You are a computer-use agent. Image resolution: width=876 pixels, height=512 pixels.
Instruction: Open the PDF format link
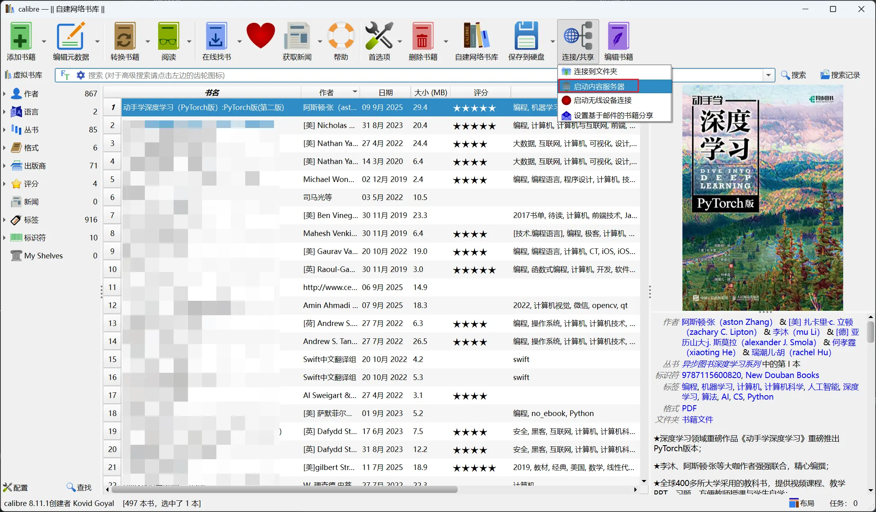[689, 408]
